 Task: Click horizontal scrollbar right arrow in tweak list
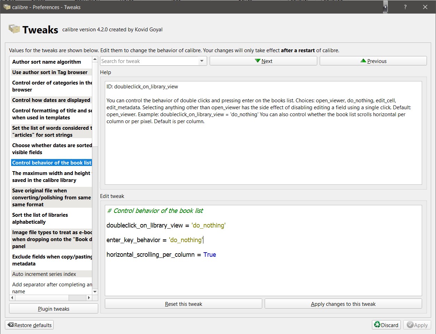tap(89, 298)
